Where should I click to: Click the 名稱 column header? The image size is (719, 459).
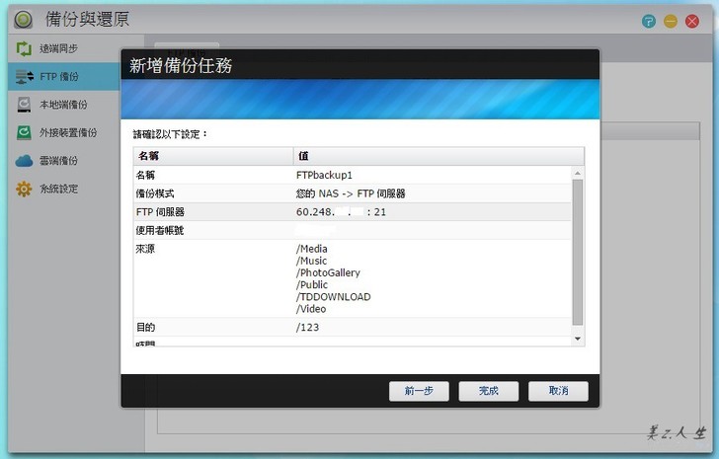(x=213, y=156)
